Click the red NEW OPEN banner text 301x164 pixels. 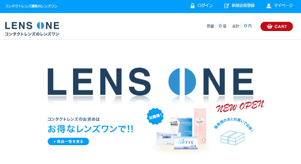coord(240,106)
